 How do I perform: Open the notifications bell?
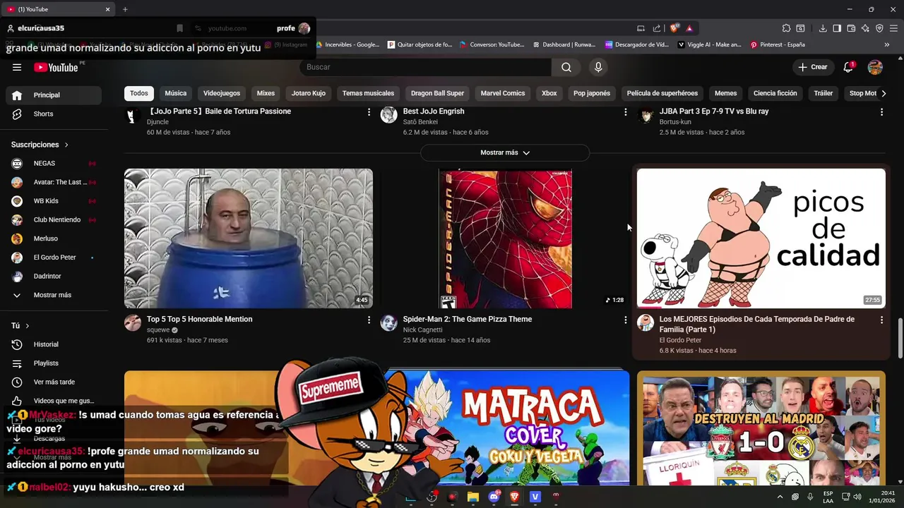[848, 67]
